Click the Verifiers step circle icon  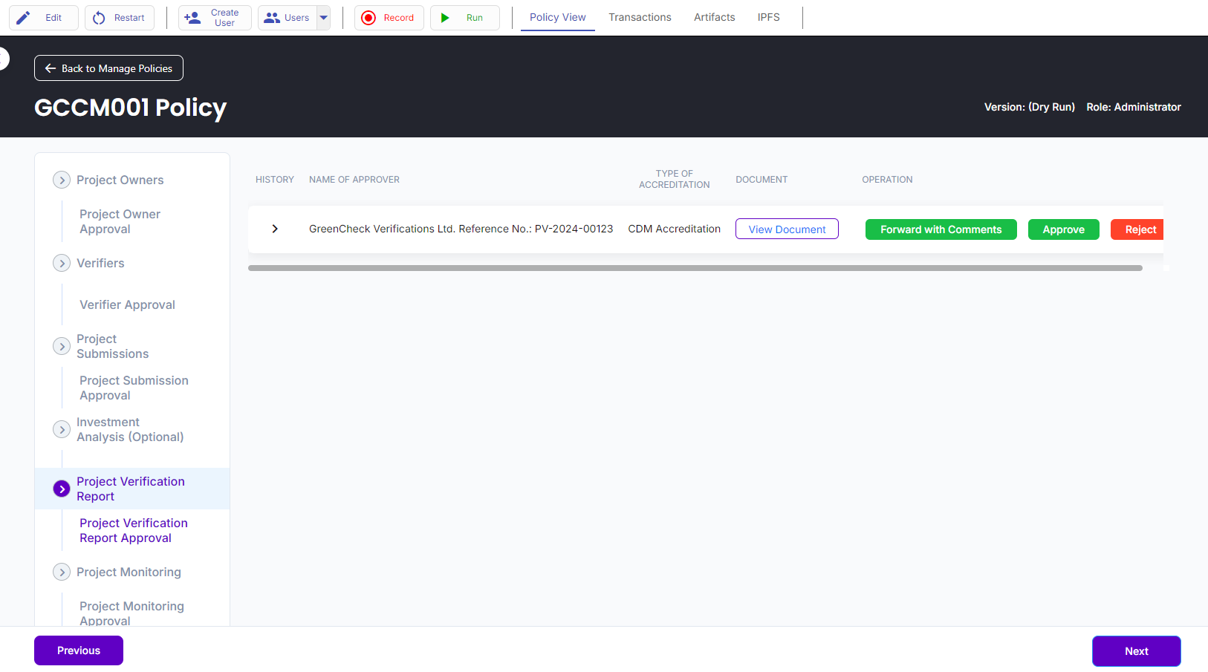[62, 264]
